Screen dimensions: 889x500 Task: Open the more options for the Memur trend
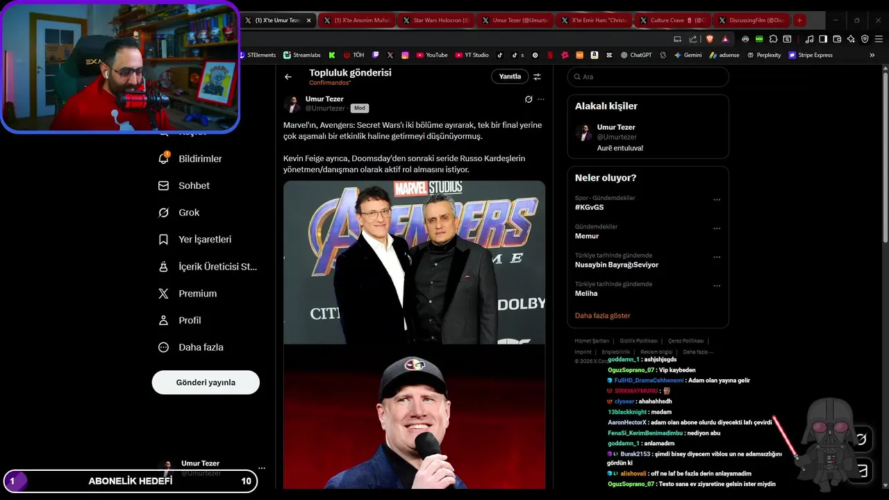tap(717, 228)
